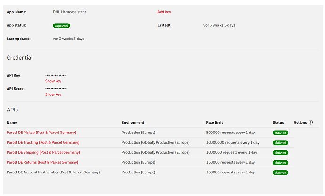Screen dimensions: 325x196
Task: Show key for the API Key
Action: click(53, 81)
